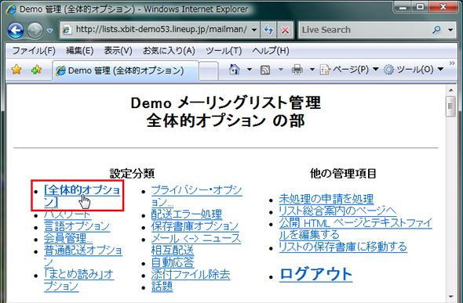The image size is (463, 303).
Task: Open the ツール(O) toolbar menu
Action: click(414, 70)
